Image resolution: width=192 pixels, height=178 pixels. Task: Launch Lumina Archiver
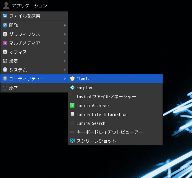click(115, 106)
